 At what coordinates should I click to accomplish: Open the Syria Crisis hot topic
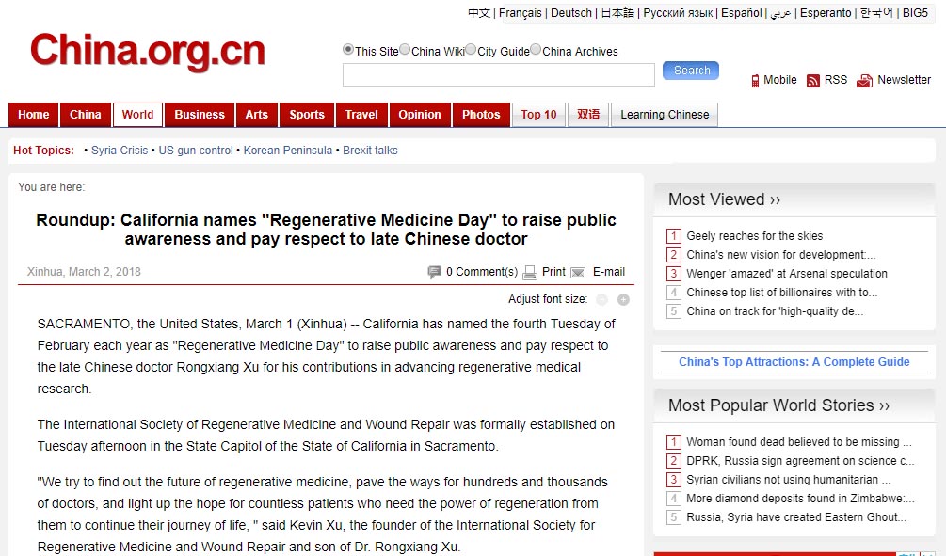pyautogui.click(x=119, y=151)
